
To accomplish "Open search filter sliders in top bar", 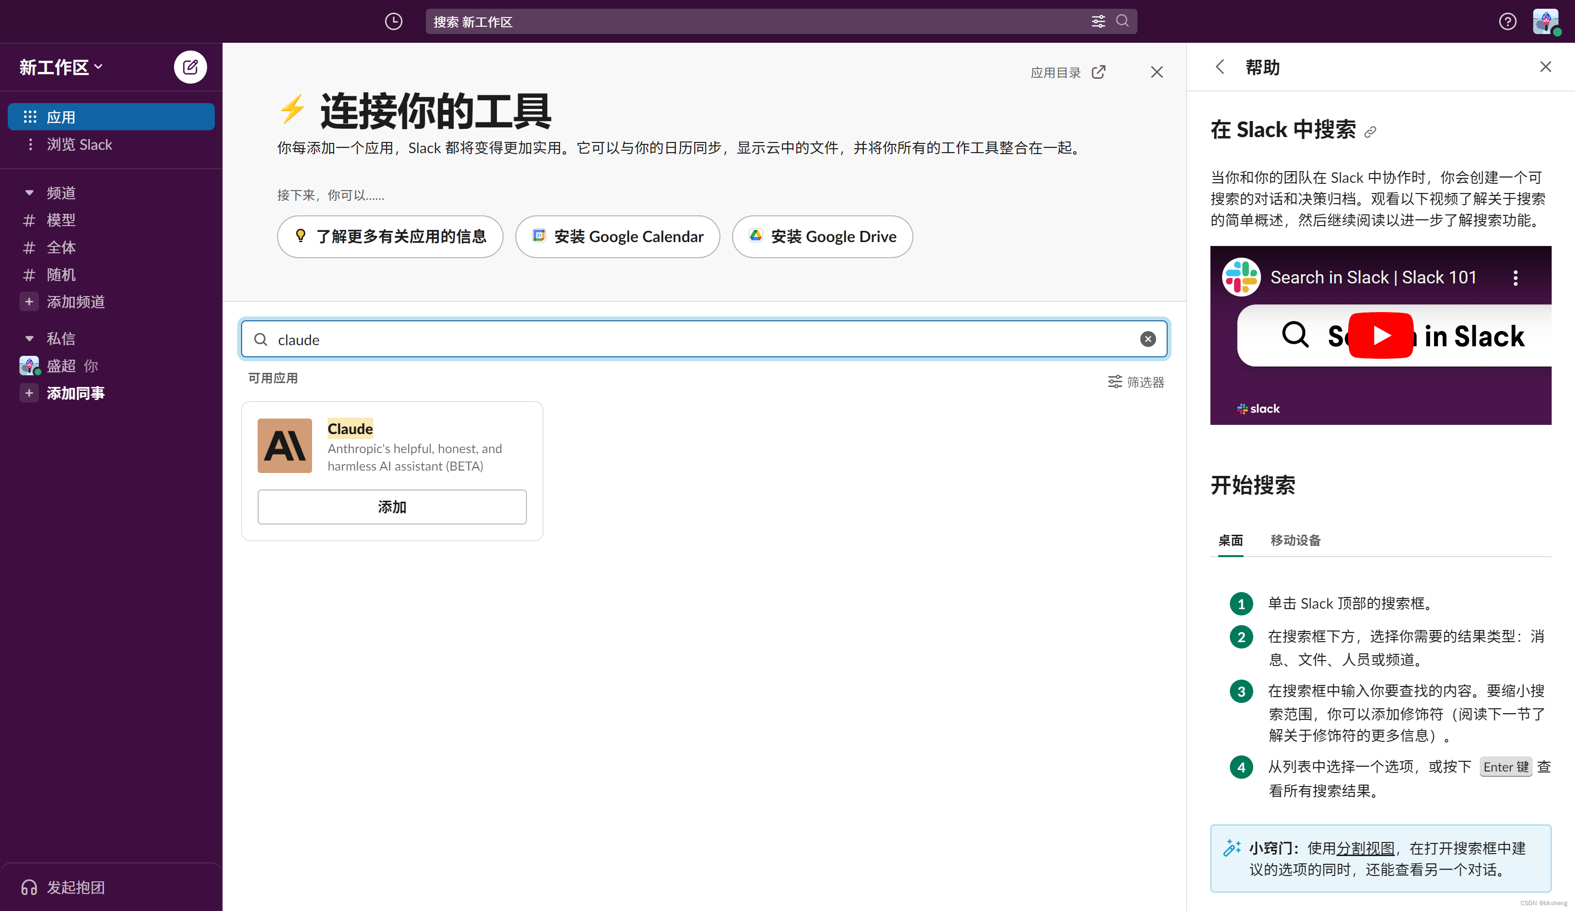I will (1098, 21).
